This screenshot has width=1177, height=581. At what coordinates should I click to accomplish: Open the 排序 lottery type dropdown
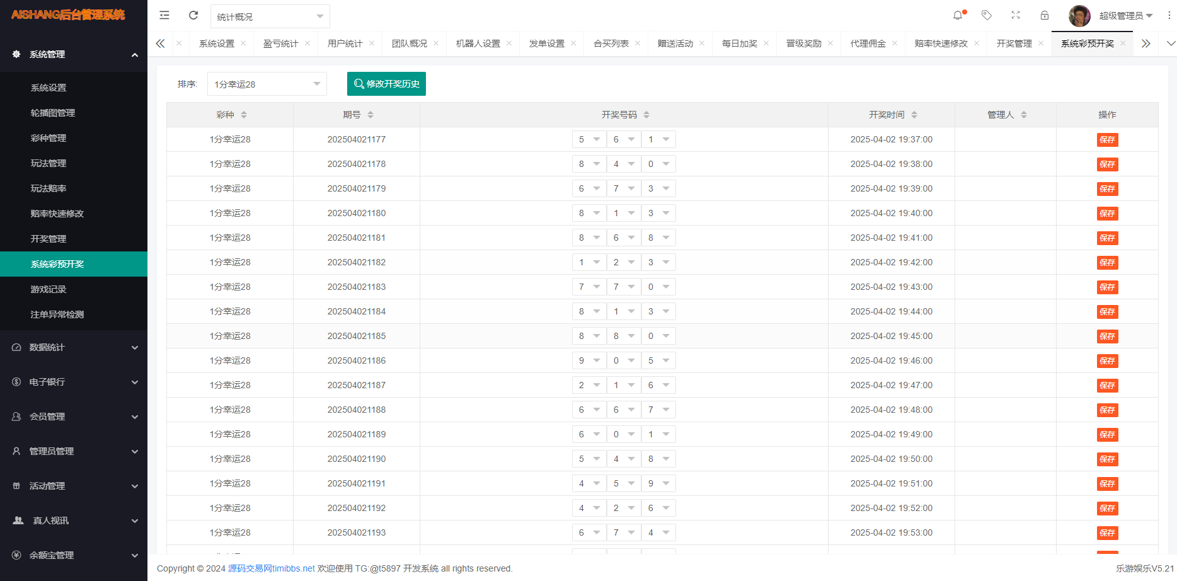267,83
